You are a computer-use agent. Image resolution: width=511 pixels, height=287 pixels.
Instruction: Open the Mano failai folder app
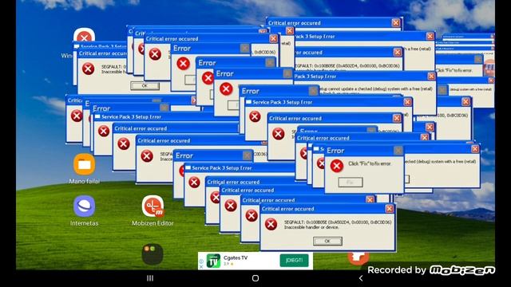pos(84,164)
